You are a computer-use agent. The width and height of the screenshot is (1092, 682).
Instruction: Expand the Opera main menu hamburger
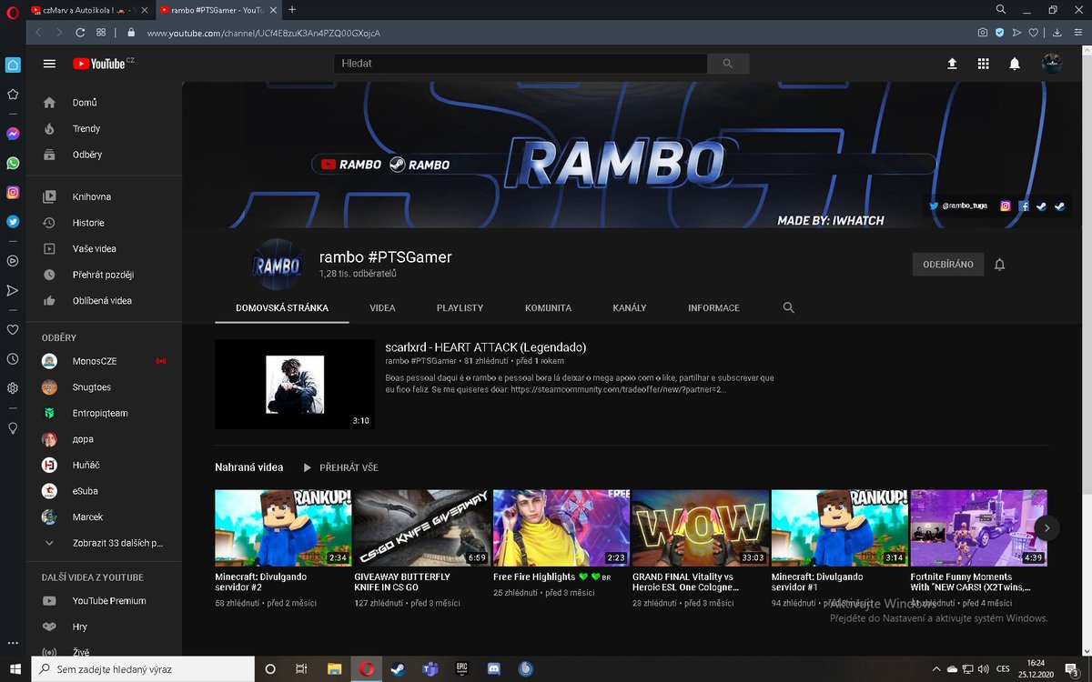pos(49,64)
